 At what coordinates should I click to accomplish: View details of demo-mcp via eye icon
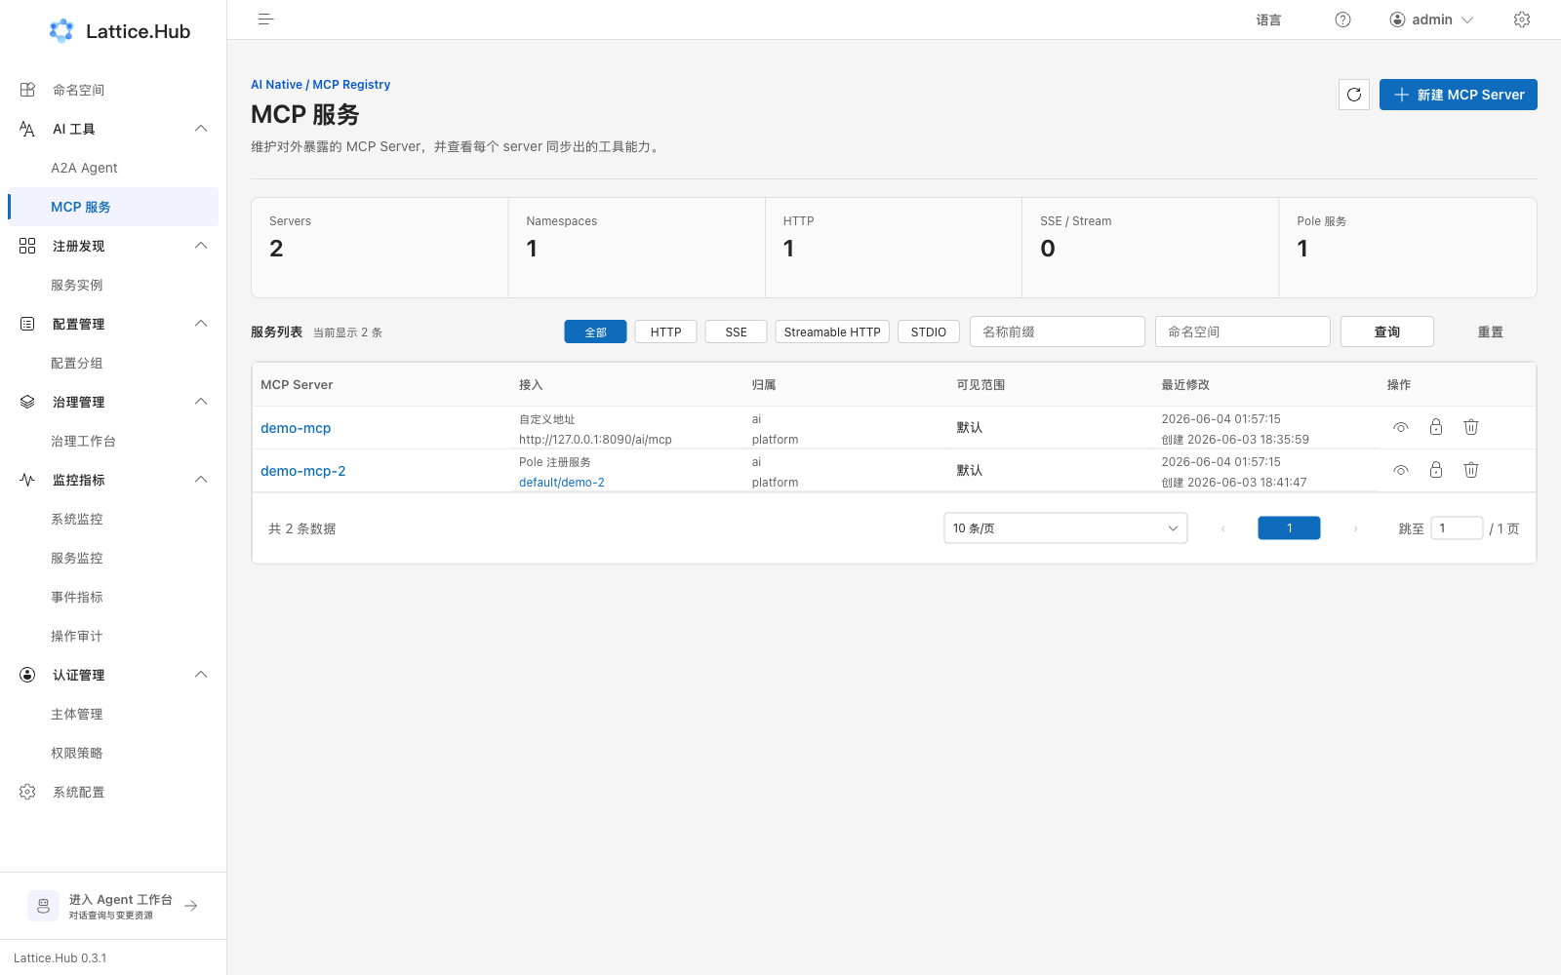[x=1401, y=427]
